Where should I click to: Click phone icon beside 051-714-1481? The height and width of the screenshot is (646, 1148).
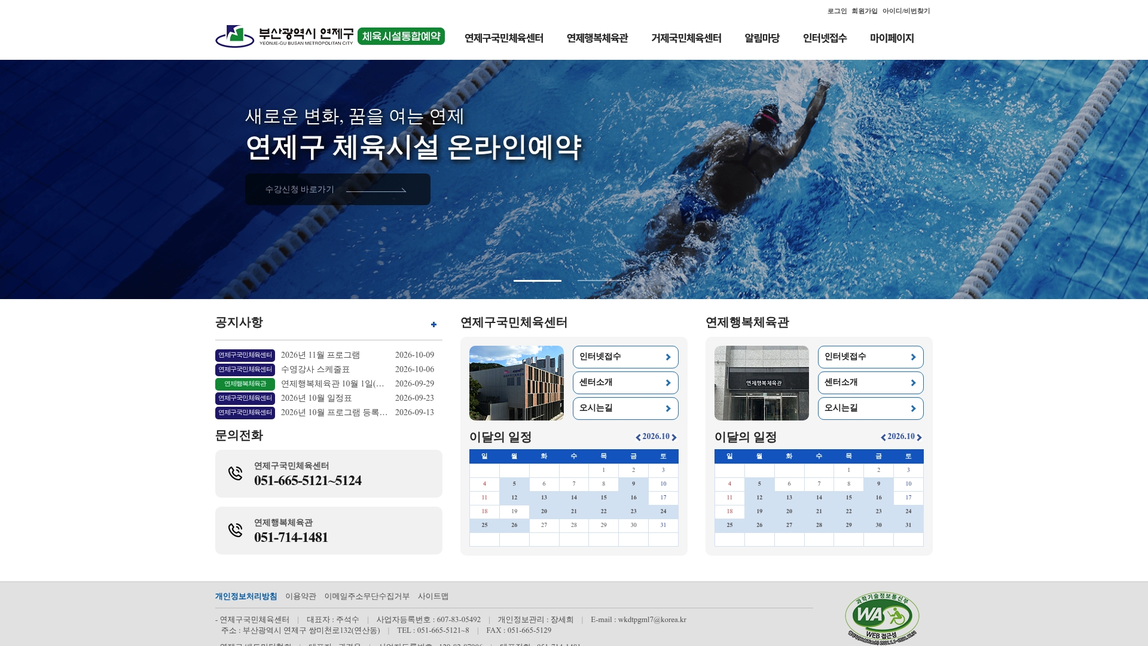(x=236, y=530)
